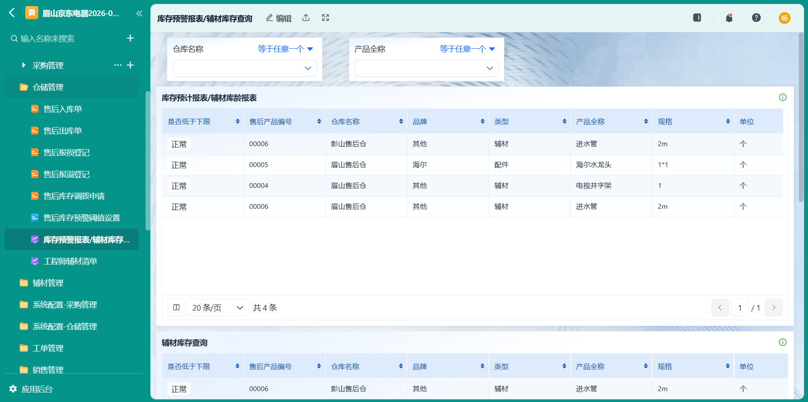Open the help question mark icon

click(756, 18)
